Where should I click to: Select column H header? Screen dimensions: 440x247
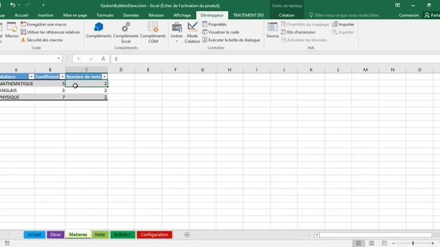(230, 69)
